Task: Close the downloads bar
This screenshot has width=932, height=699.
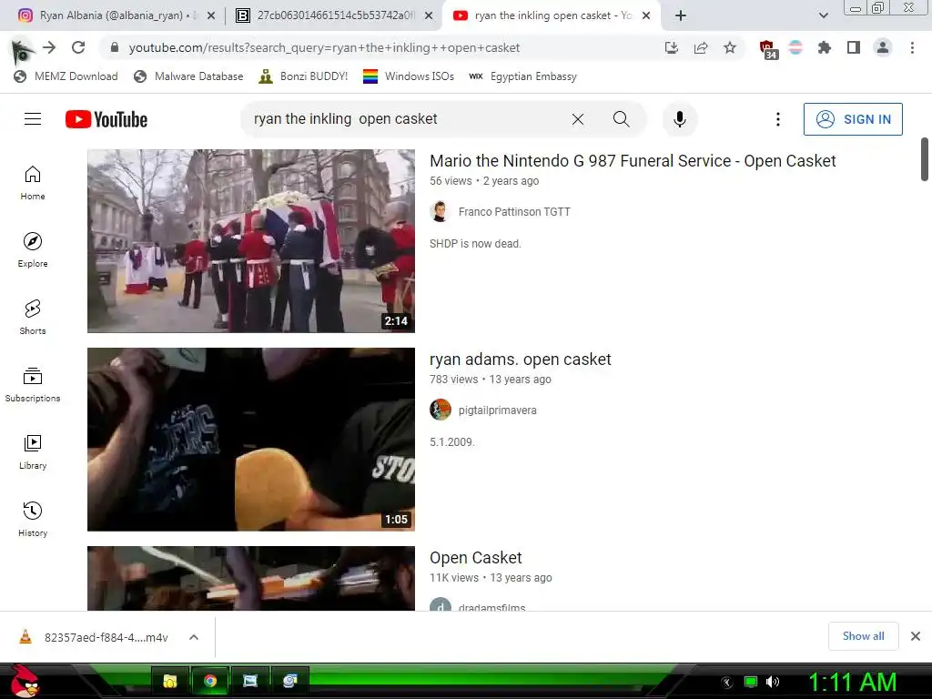Action: pyautogui.click(x=916, y=636)
